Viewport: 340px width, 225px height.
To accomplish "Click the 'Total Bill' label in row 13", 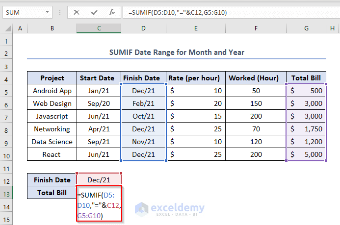I will coord(52,193).
